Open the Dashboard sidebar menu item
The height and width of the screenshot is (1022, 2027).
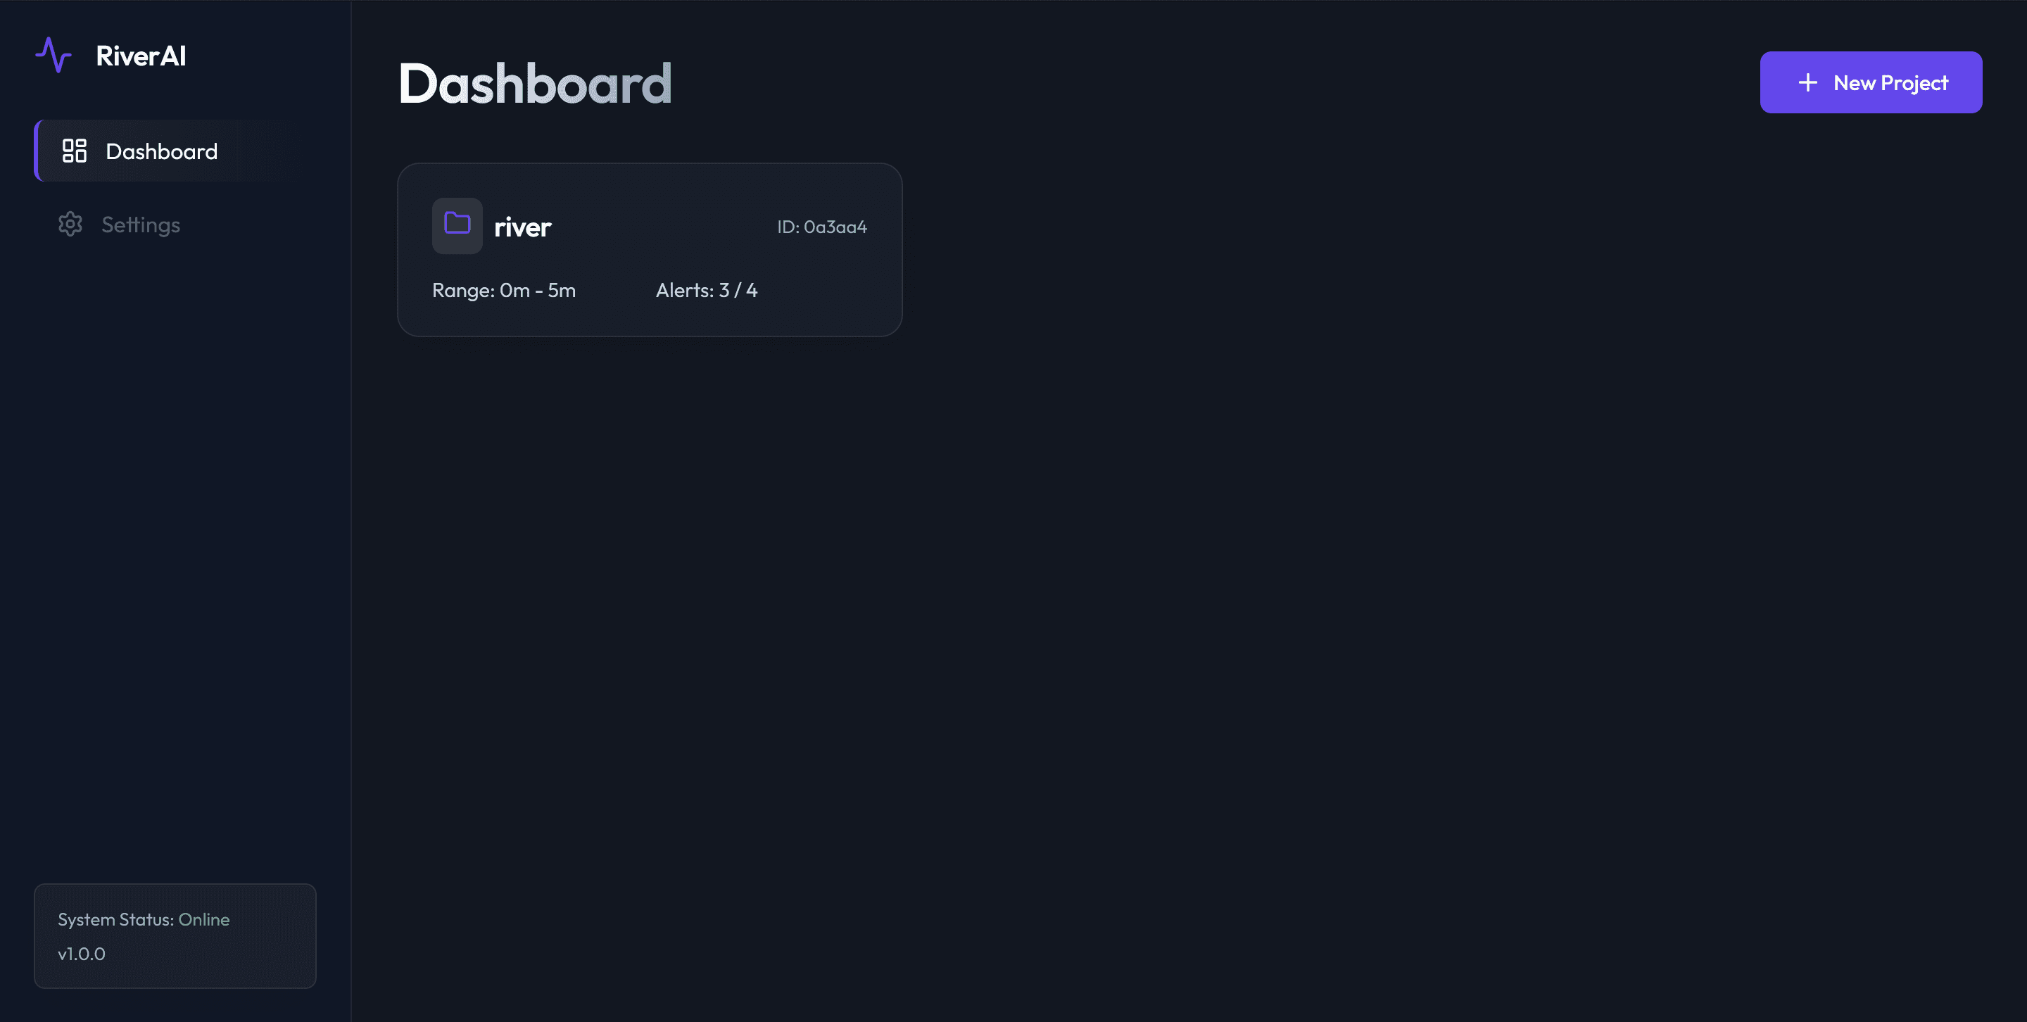pos(161,151)
